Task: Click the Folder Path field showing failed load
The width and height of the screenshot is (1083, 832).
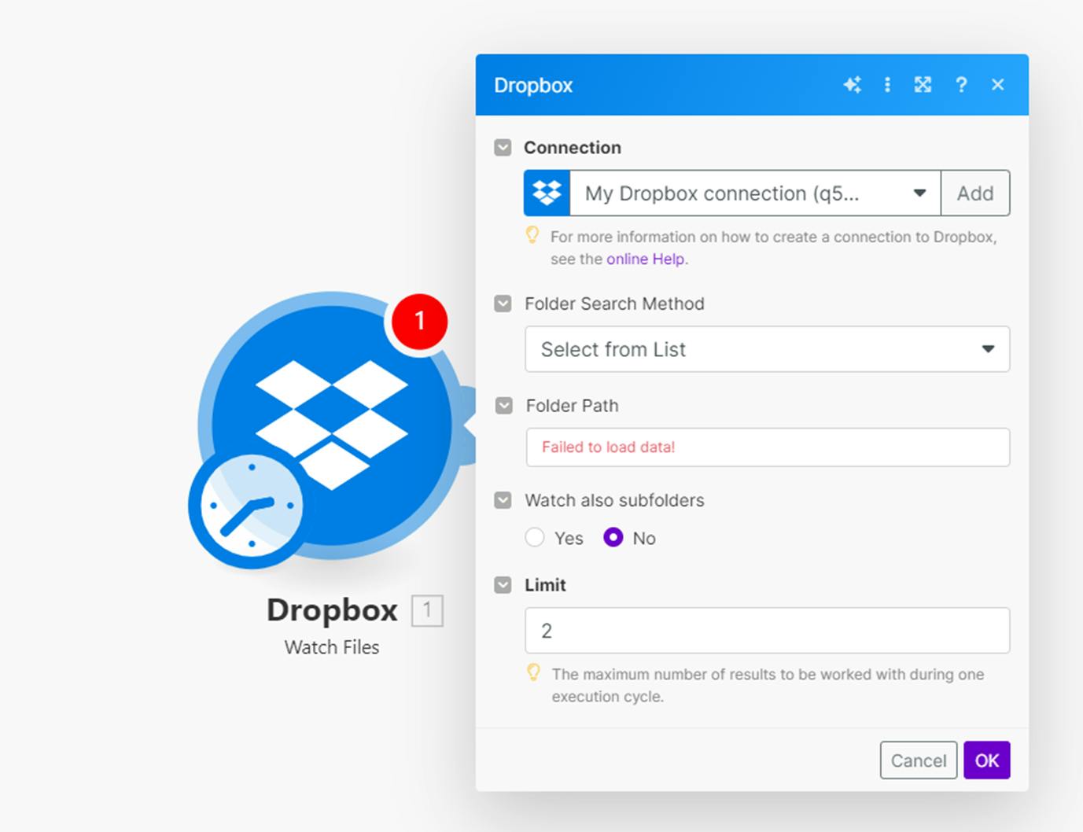Action: 768,447
